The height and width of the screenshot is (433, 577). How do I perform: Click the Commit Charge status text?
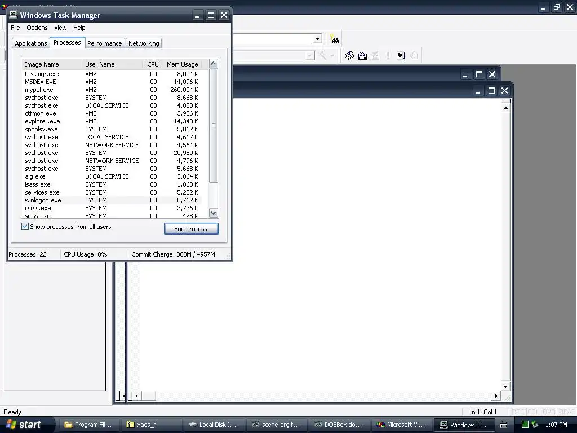click(173, 254)
